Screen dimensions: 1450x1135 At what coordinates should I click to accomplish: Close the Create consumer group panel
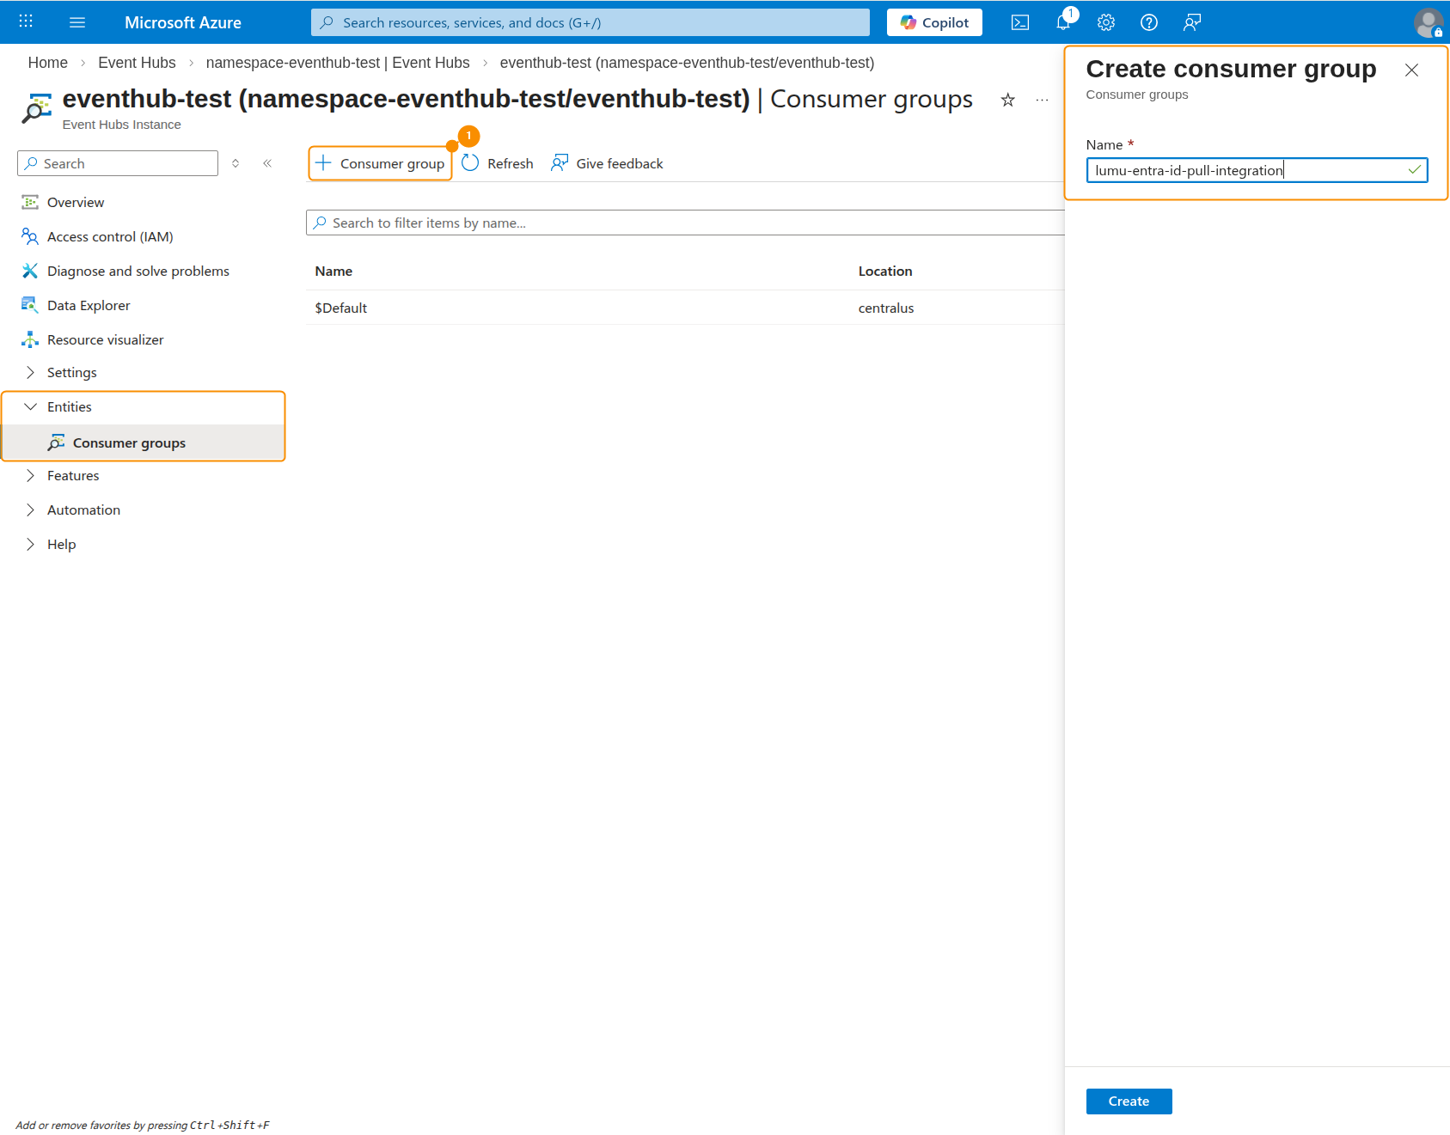tap(1410, 70)
